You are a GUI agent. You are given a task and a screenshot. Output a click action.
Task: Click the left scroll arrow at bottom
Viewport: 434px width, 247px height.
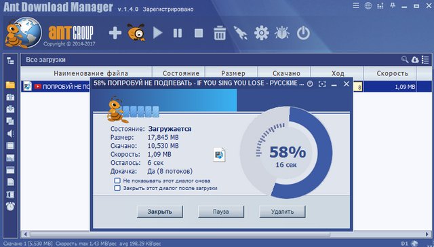pyautogui.click(x=25, y=234)
